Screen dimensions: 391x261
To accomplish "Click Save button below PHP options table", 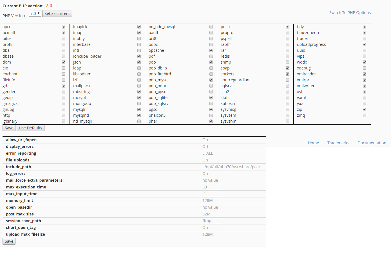I will (9, 241).
